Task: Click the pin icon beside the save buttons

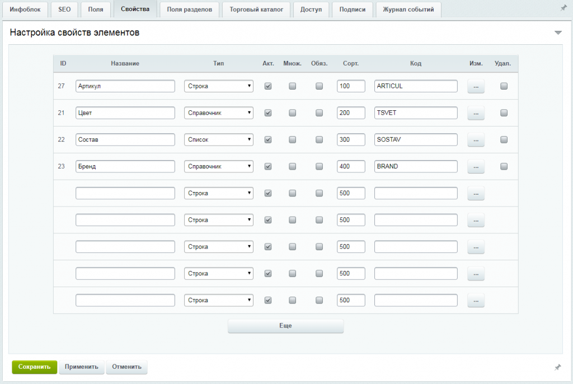Action: pyautogui.click(x=558, y=367)
